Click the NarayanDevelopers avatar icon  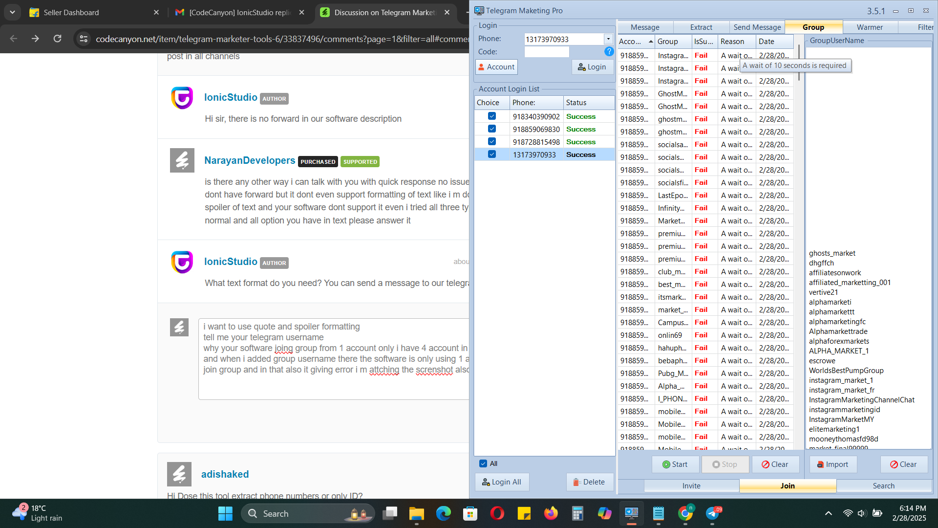click(x=182, y=160)
